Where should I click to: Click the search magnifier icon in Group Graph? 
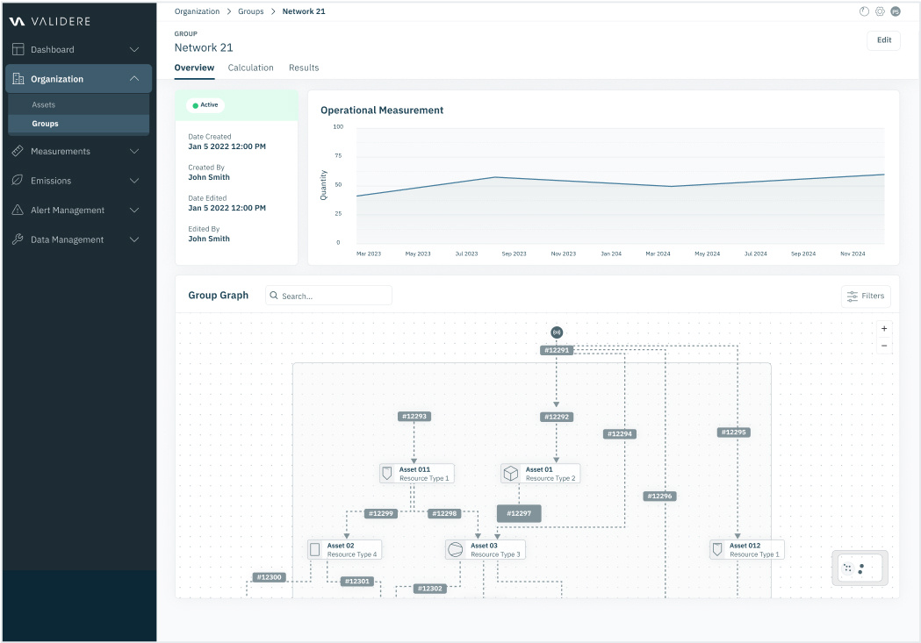tap(274, 296)
